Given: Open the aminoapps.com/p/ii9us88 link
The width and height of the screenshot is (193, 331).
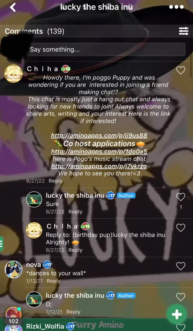Looking at the screenshot, I should [99, 135].
